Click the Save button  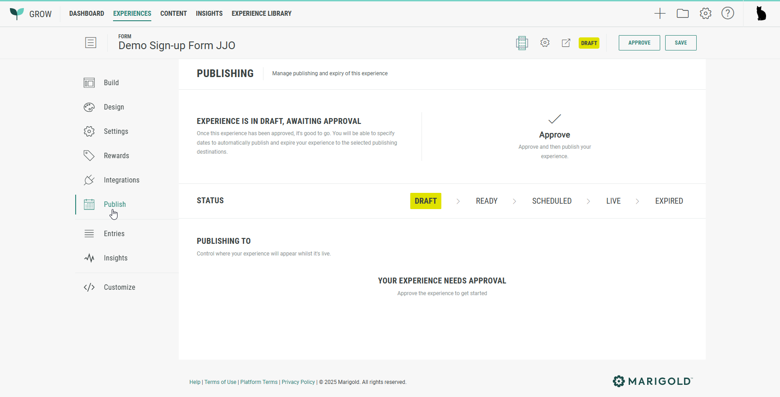(680, 43)
